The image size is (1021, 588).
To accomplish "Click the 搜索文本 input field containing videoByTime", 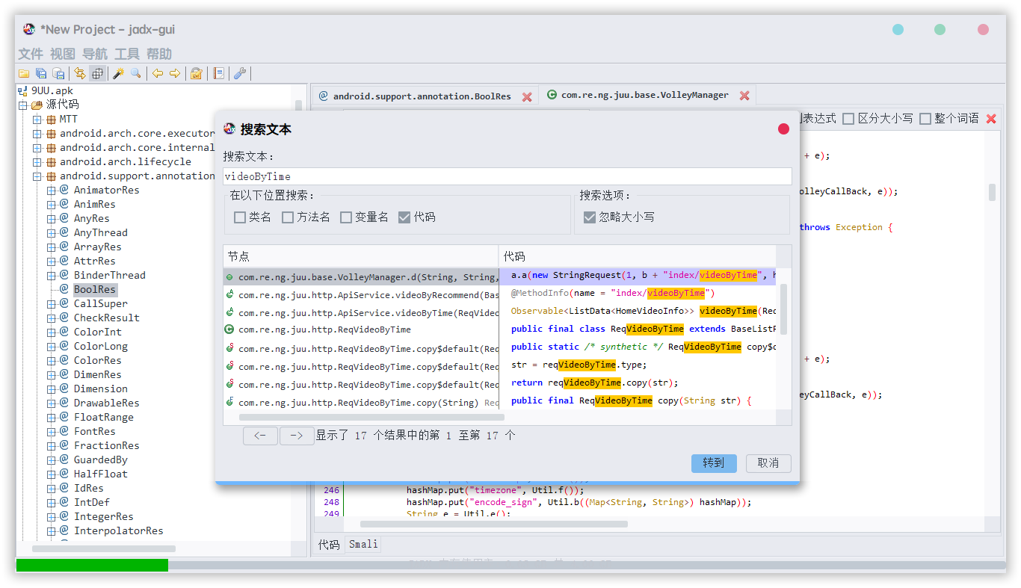I will pos(508,176).
